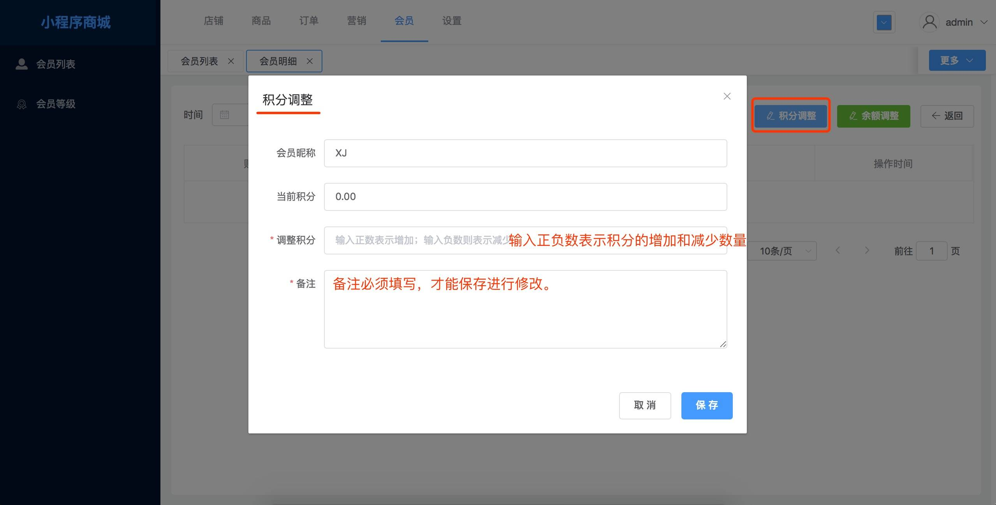
Task: Select the 会员 top menu
Action: tap(404, 21)
